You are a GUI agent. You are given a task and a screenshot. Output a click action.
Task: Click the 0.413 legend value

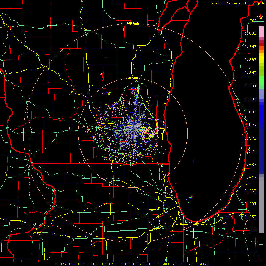pyautogui.click(x=250, y=178)
